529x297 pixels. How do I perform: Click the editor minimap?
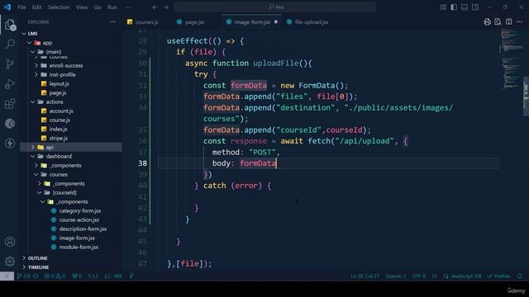point(512,60)
